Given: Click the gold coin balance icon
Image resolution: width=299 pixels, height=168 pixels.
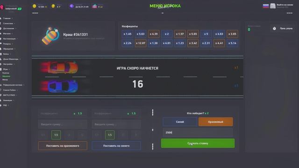Looking at the screenshot, I should pyautogui.click(x=34, y=6).
